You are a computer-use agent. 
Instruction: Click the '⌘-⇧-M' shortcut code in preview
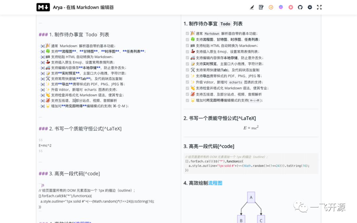255,101
